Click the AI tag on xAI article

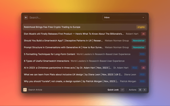(x=143, y=34)
